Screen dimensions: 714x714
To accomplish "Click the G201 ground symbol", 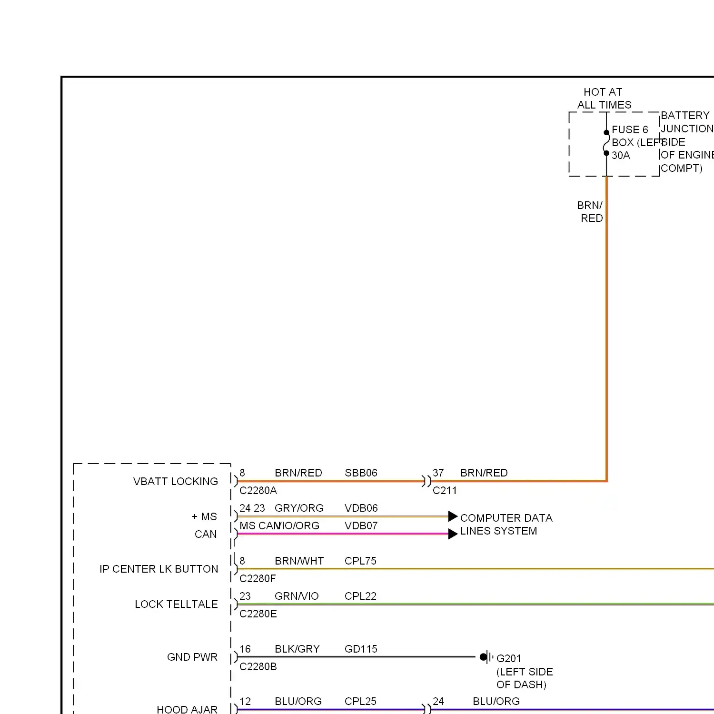I will click(x=486, y=657).
